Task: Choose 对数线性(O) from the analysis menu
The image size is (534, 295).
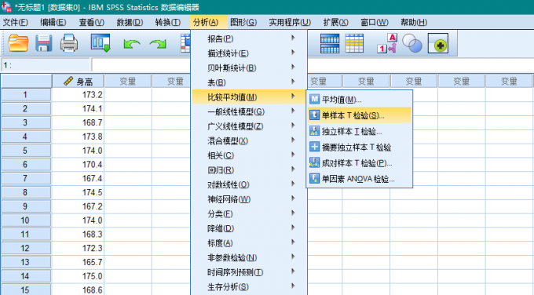Action: pos(249,184)
